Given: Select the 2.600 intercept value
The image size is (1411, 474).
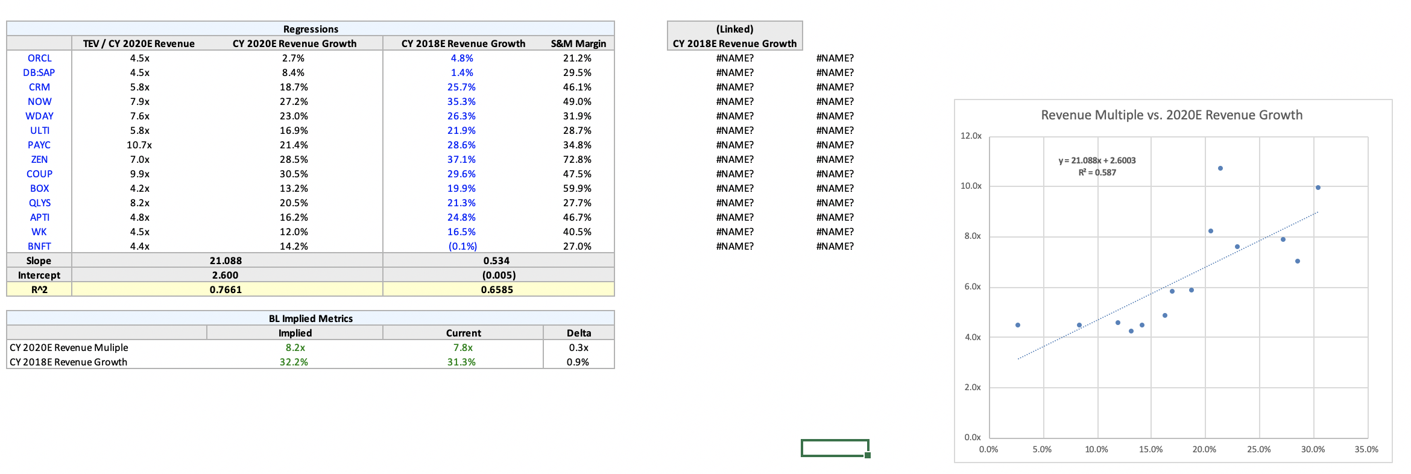Looking at the screenshot, I should (x=226, y=275).
